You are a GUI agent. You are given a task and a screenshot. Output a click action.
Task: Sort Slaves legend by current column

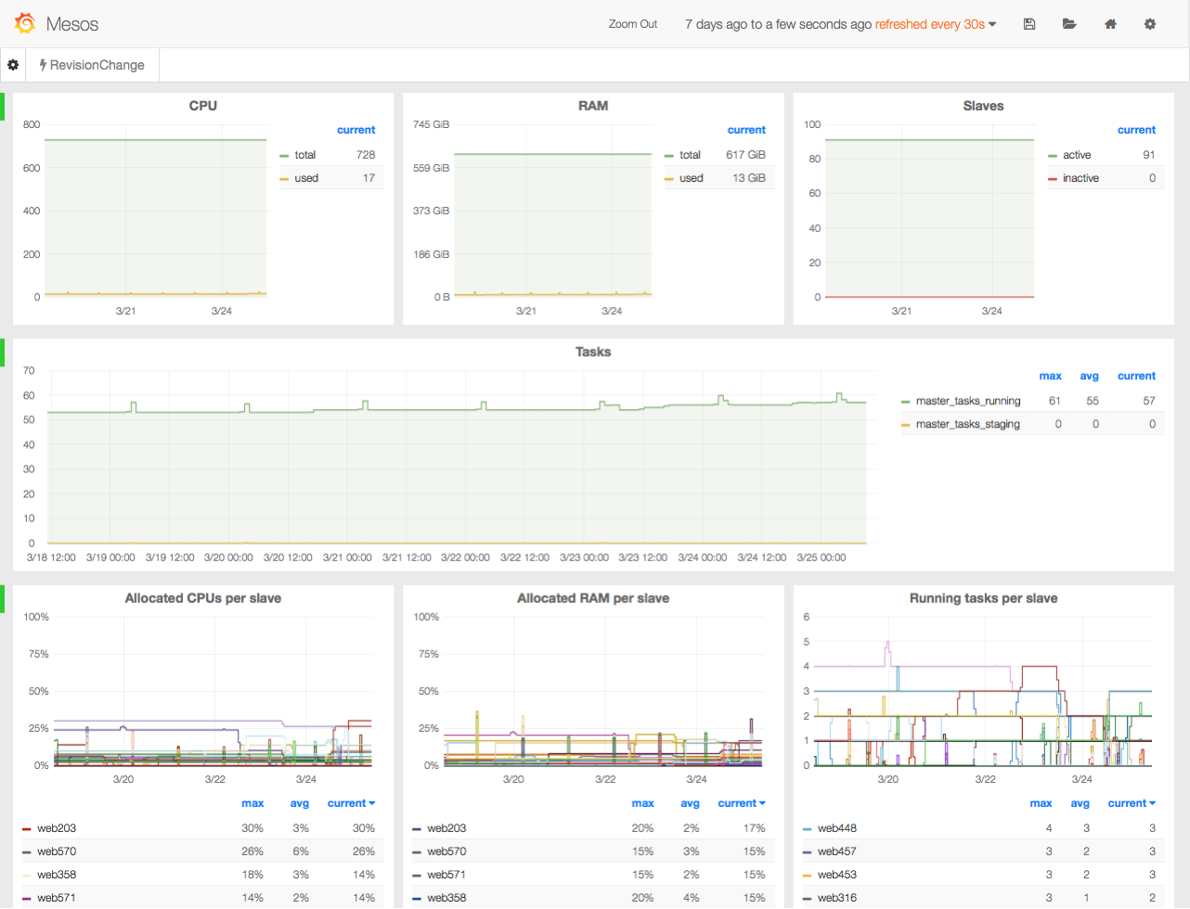point(1136,130)
